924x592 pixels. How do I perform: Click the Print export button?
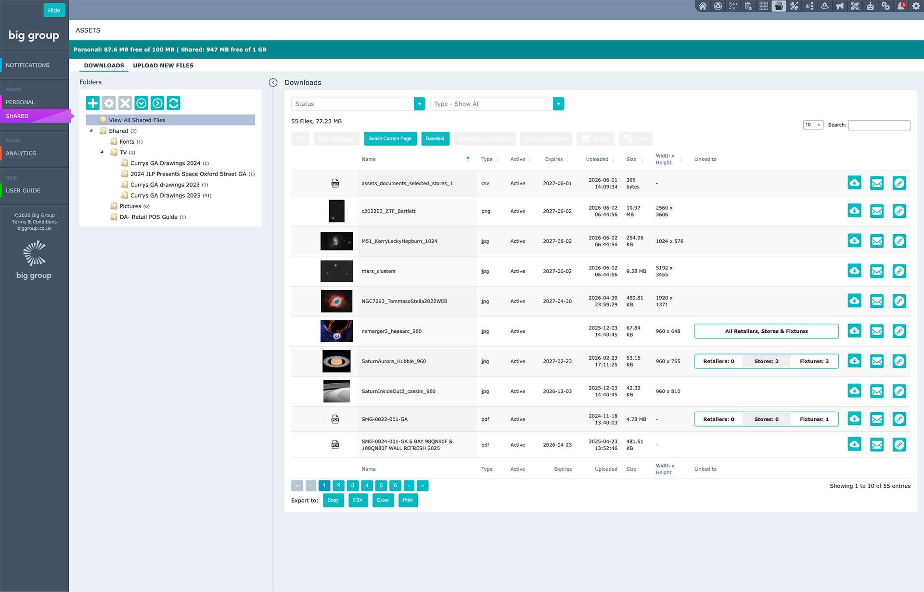click(x=408, y=500)
